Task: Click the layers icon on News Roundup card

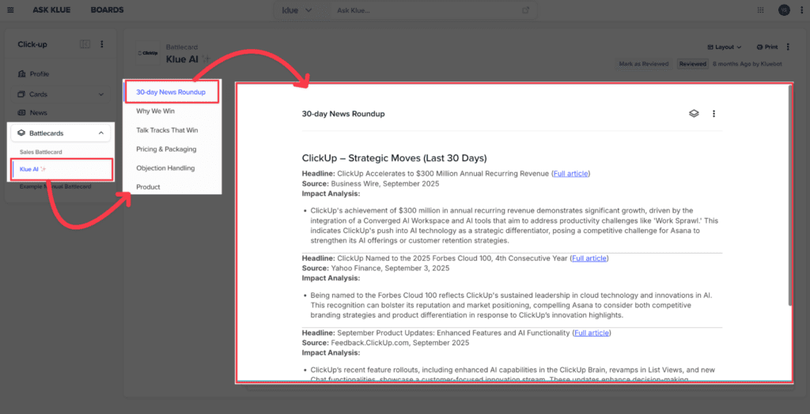Action: click(x=694, y=114)
